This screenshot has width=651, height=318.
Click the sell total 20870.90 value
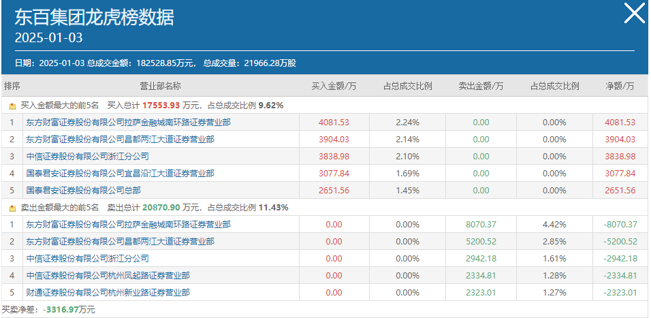[161, 208]
